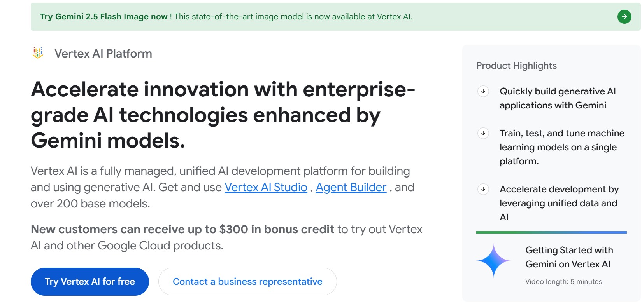Image resolution: width=642 pixels, height=305 pixels.
Task: Open the Vertex AI Studio link
Action: 266,187
